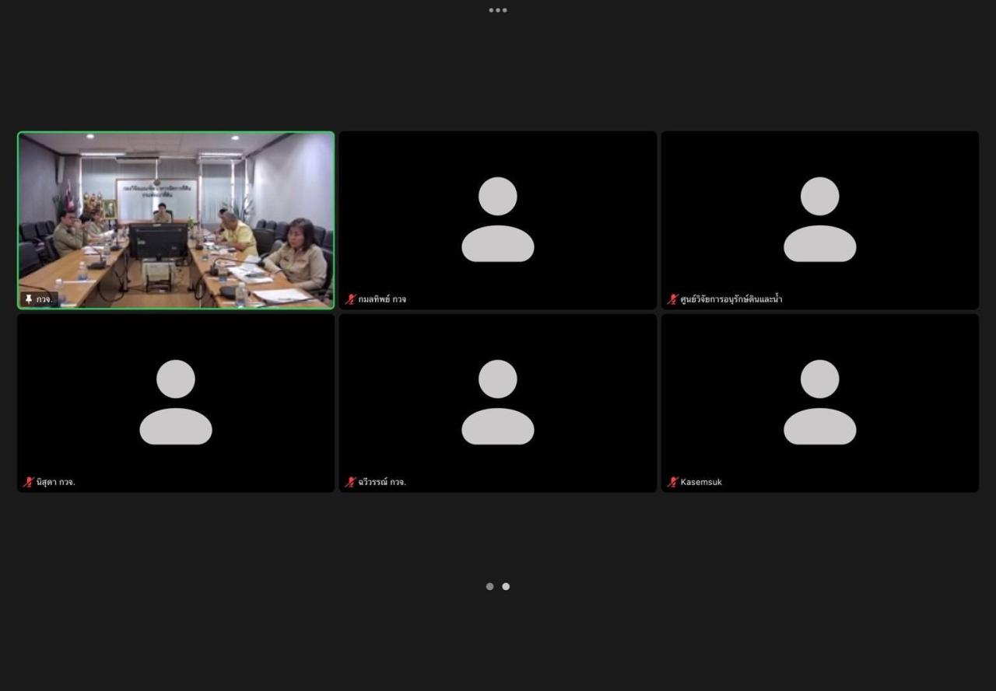Click muted mic icon beside กมลทิพย์ กวจ

[x=351, y=299]
